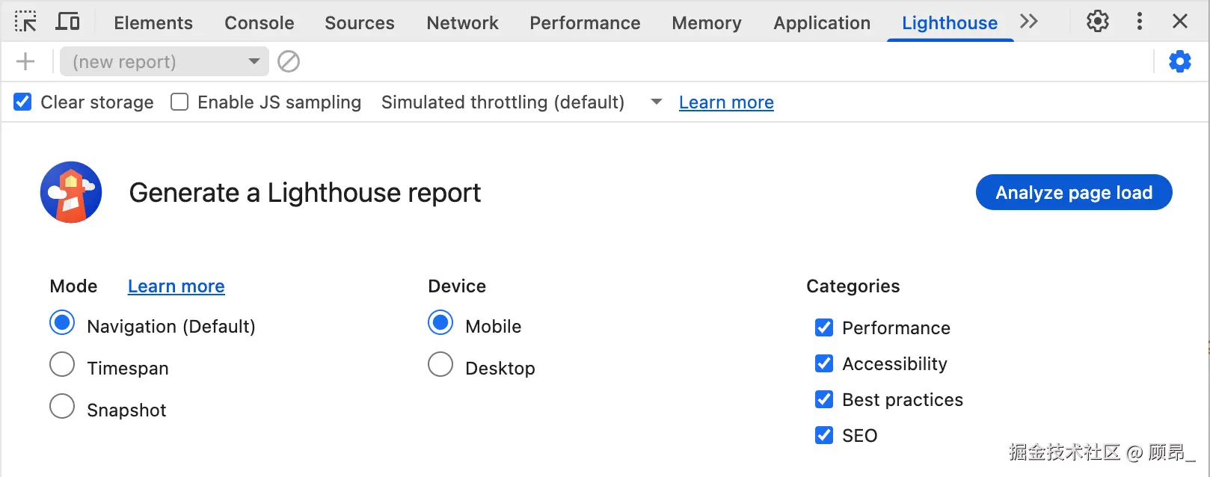Open throttling Learn more link
This screenshot has height=477, width=1210.
(x=726, y=102)
